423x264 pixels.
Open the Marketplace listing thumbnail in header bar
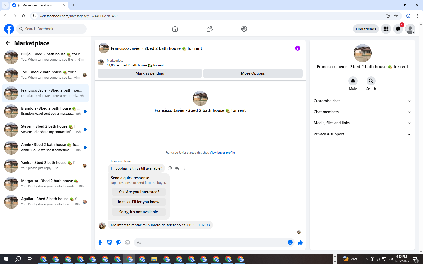(x=101, y=62)
